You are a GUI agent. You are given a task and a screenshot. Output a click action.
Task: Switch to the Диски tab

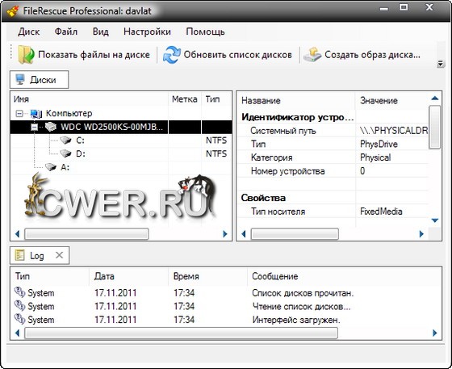(40, 80)
